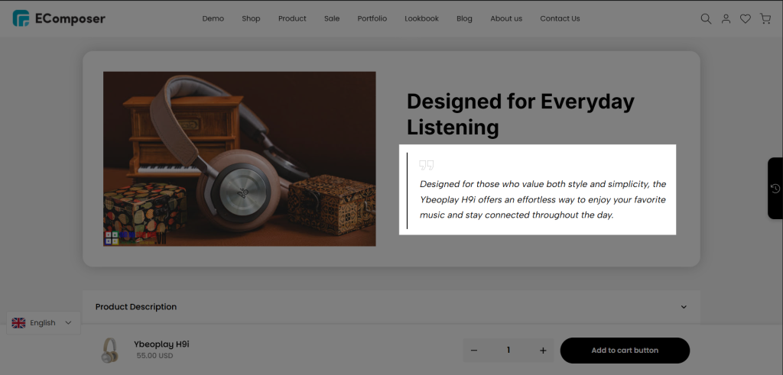Open the search icon in header
783x375 pixels.
click(706, 19)
